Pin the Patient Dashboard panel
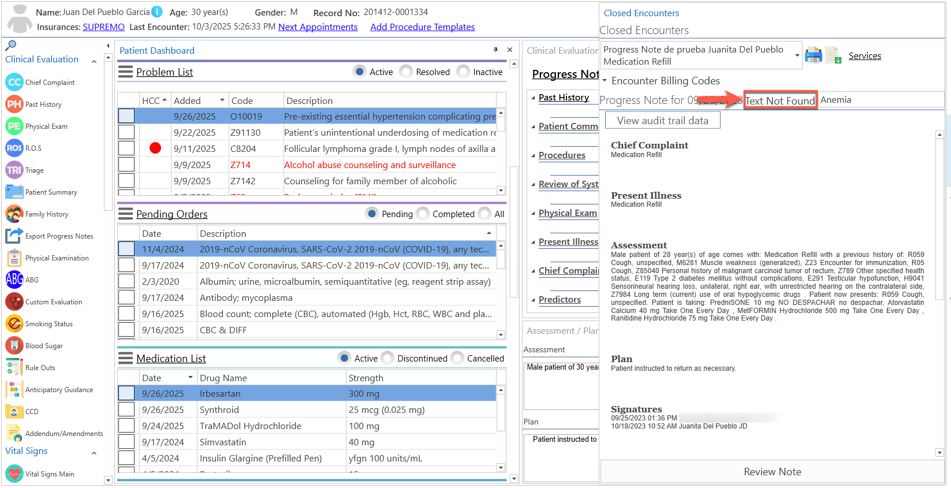This screenshot has height=488, width=951. click(495, 50)
